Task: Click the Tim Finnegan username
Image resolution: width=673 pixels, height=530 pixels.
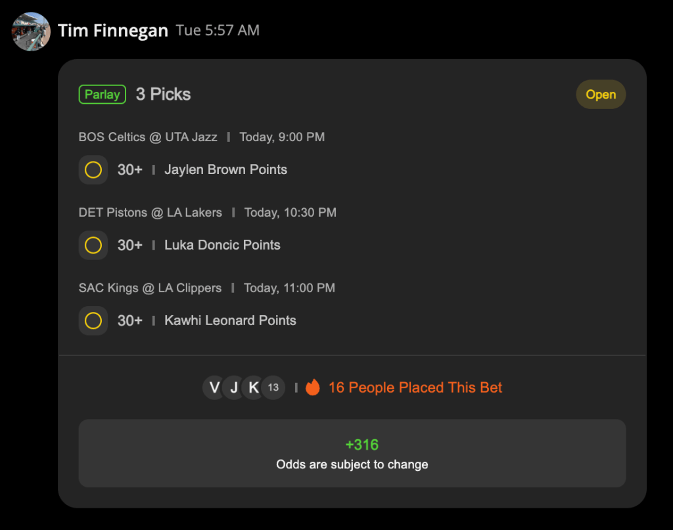Action: pos(113,30)
